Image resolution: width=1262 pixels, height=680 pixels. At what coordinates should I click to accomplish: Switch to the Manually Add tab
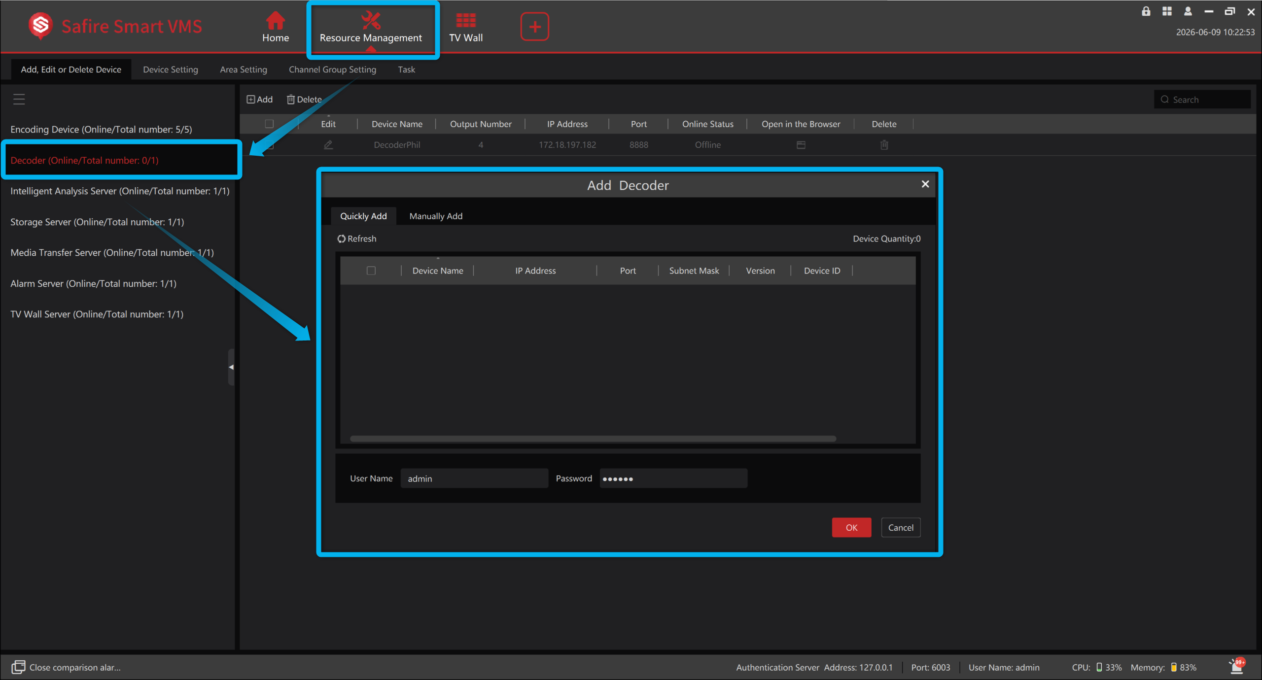tap(436, 216)
